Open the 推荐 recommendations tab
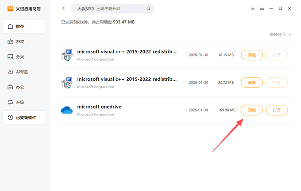 (x=24, y=26)
